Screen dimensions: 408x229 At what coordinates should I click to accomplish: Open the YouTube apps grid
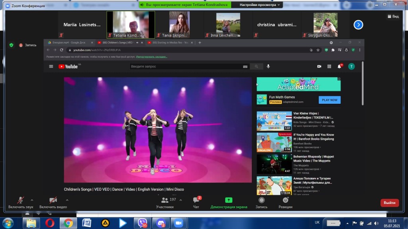click(x=329, y=66)
